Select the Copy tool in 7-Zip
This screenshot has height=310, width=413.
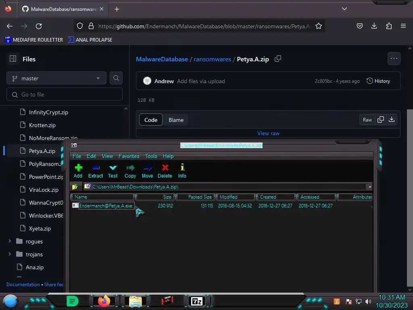tap(130, 171)
